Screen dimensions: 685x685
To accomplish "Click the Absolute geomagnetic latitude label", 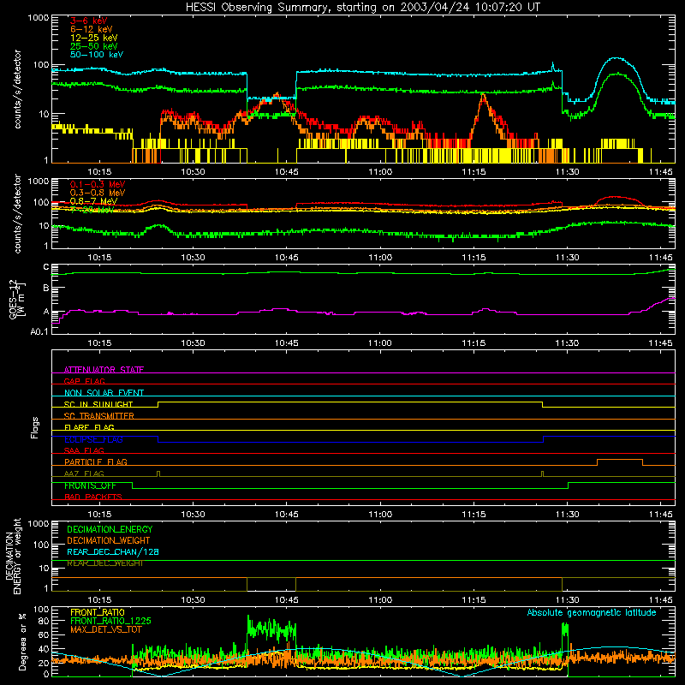I will (x=592, y=612).
